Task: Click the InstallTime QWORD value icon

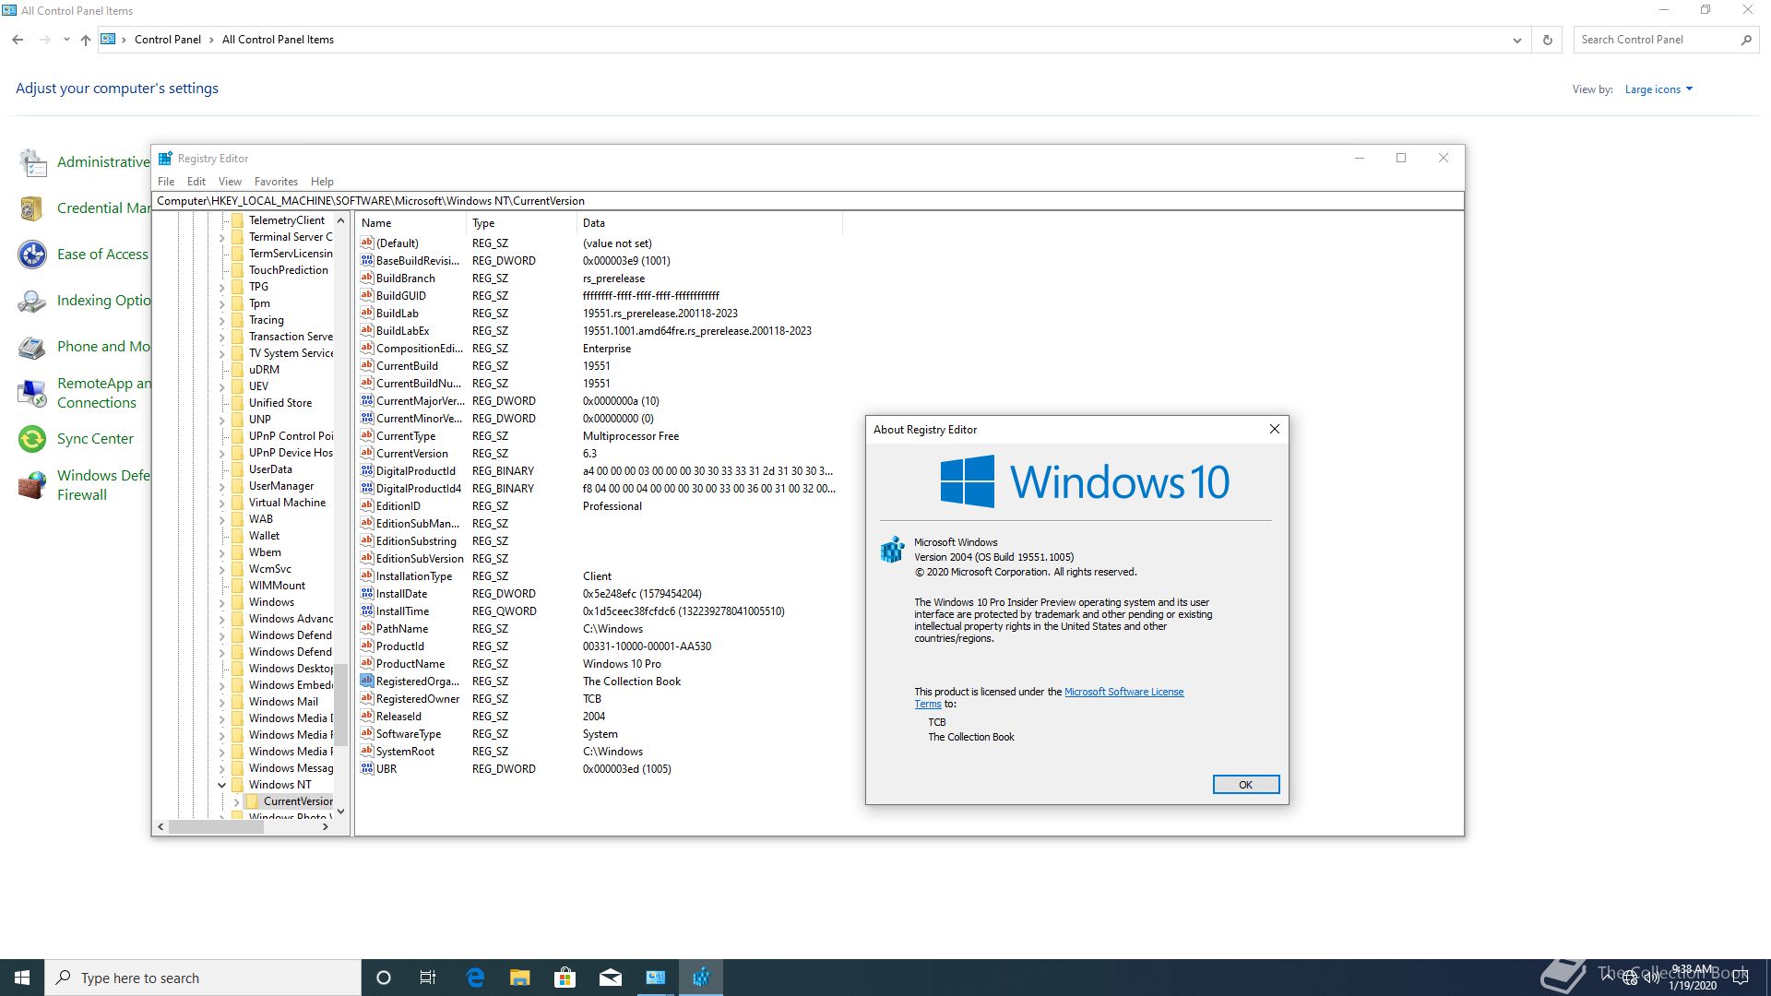Action: pos(367,611)
